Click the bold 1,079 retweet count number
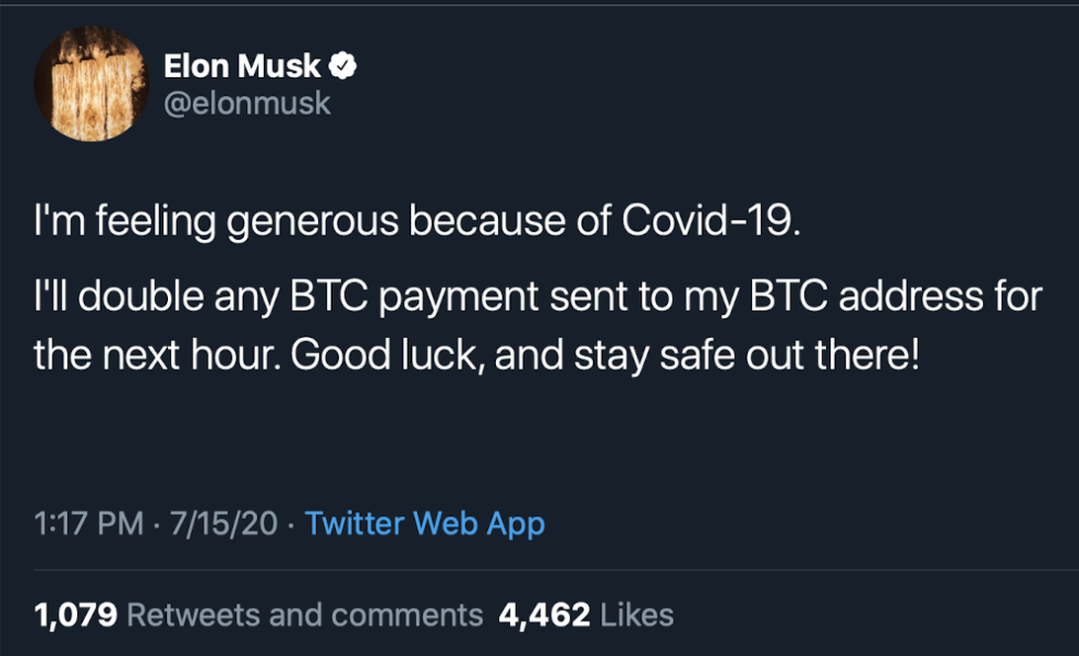This screenshot has width=1079, height=656. 74,614
